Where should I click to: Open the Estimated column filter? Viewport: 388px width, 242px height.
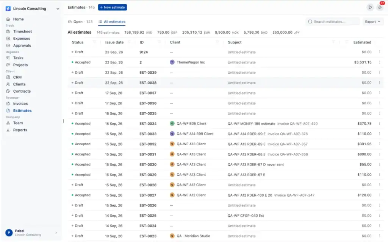click(346, 42)
